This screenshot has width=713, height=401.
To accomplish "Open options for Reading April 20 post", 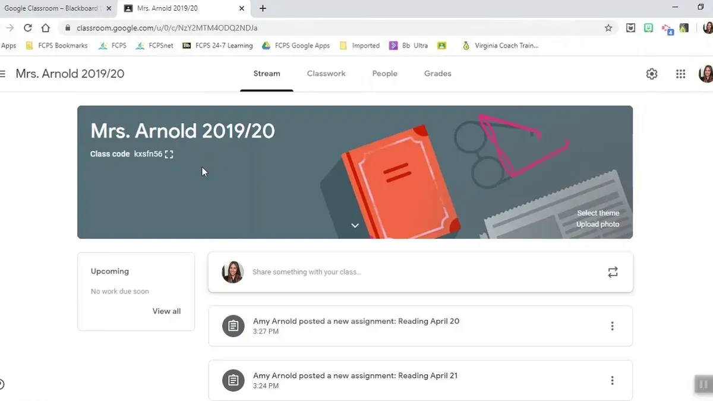I will 612,326.
